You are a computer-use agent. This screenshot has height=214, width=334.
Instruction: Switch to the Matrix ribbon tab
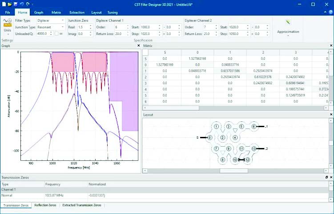click(56, 12)
